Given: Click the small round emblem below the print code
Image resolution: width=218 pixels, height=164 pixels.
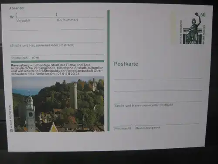Looking at the screenshot, I should (x=11, y=130).
